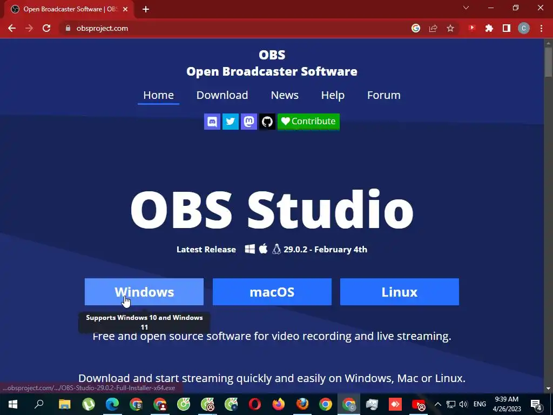The width and height of the screenshot is (553, 415).
Task: Click the Google icon in address bar
Action: click(416, 28)
